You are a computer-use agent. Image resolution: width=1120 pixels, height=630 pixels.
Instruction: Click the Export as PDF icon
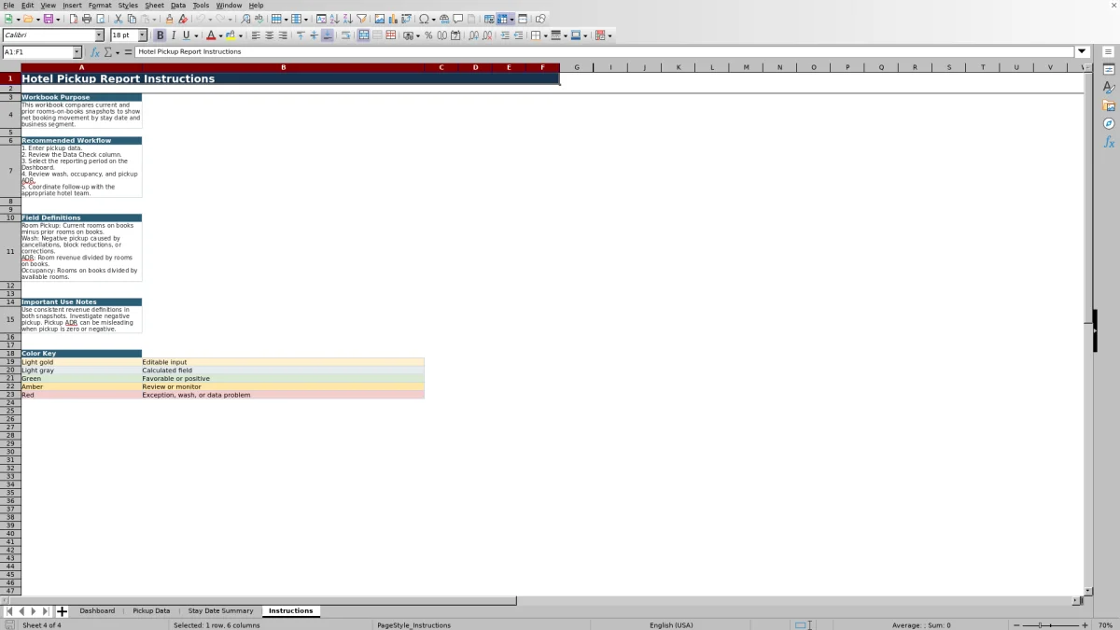pos(73,19)
